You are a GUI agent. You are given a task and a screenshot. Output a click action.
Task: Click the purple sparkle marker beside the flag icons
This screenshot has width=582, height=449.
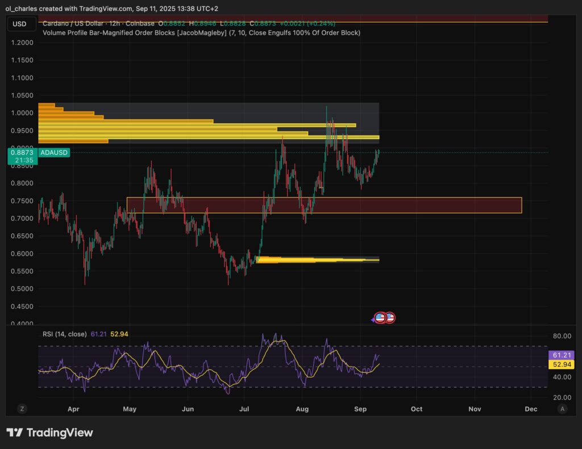[x=372, y=318]
